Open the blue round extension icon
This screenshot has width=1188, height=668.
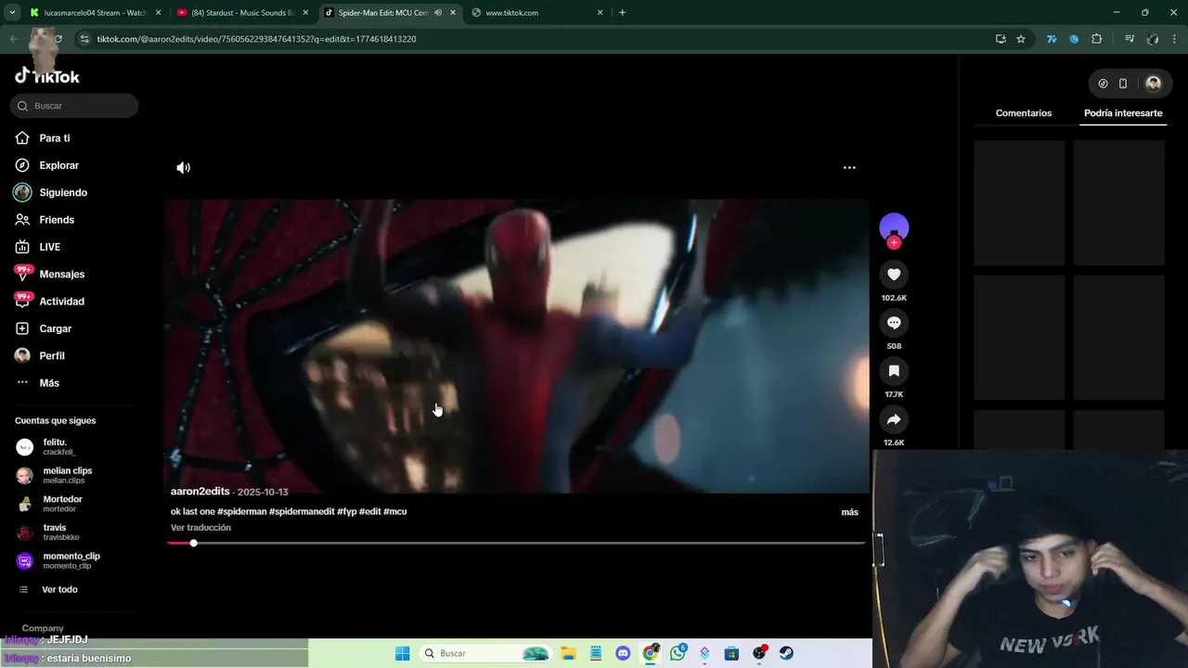point(1074,39)
